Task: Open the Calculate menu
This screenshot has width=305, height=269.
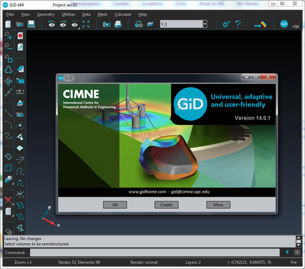Action: [x=123, y=14]
